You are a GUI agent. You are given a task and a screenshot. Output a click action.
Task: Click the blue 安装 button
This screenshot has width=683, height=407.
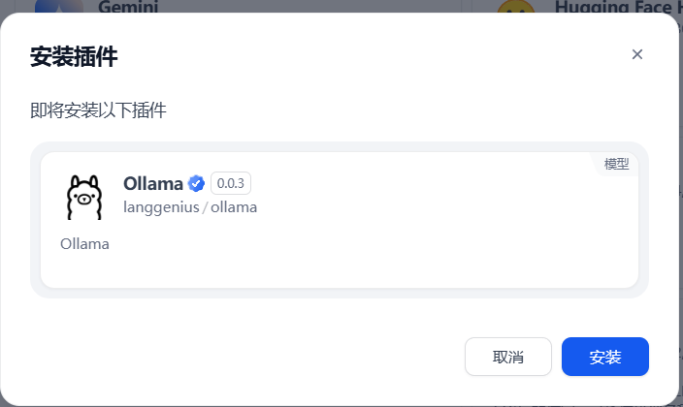click(x=605, y=357)
